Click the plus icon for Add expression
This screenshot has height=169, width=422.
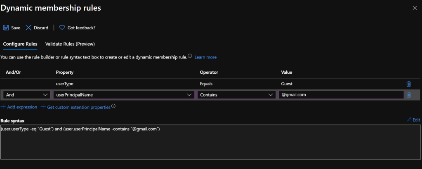(3, 107)
